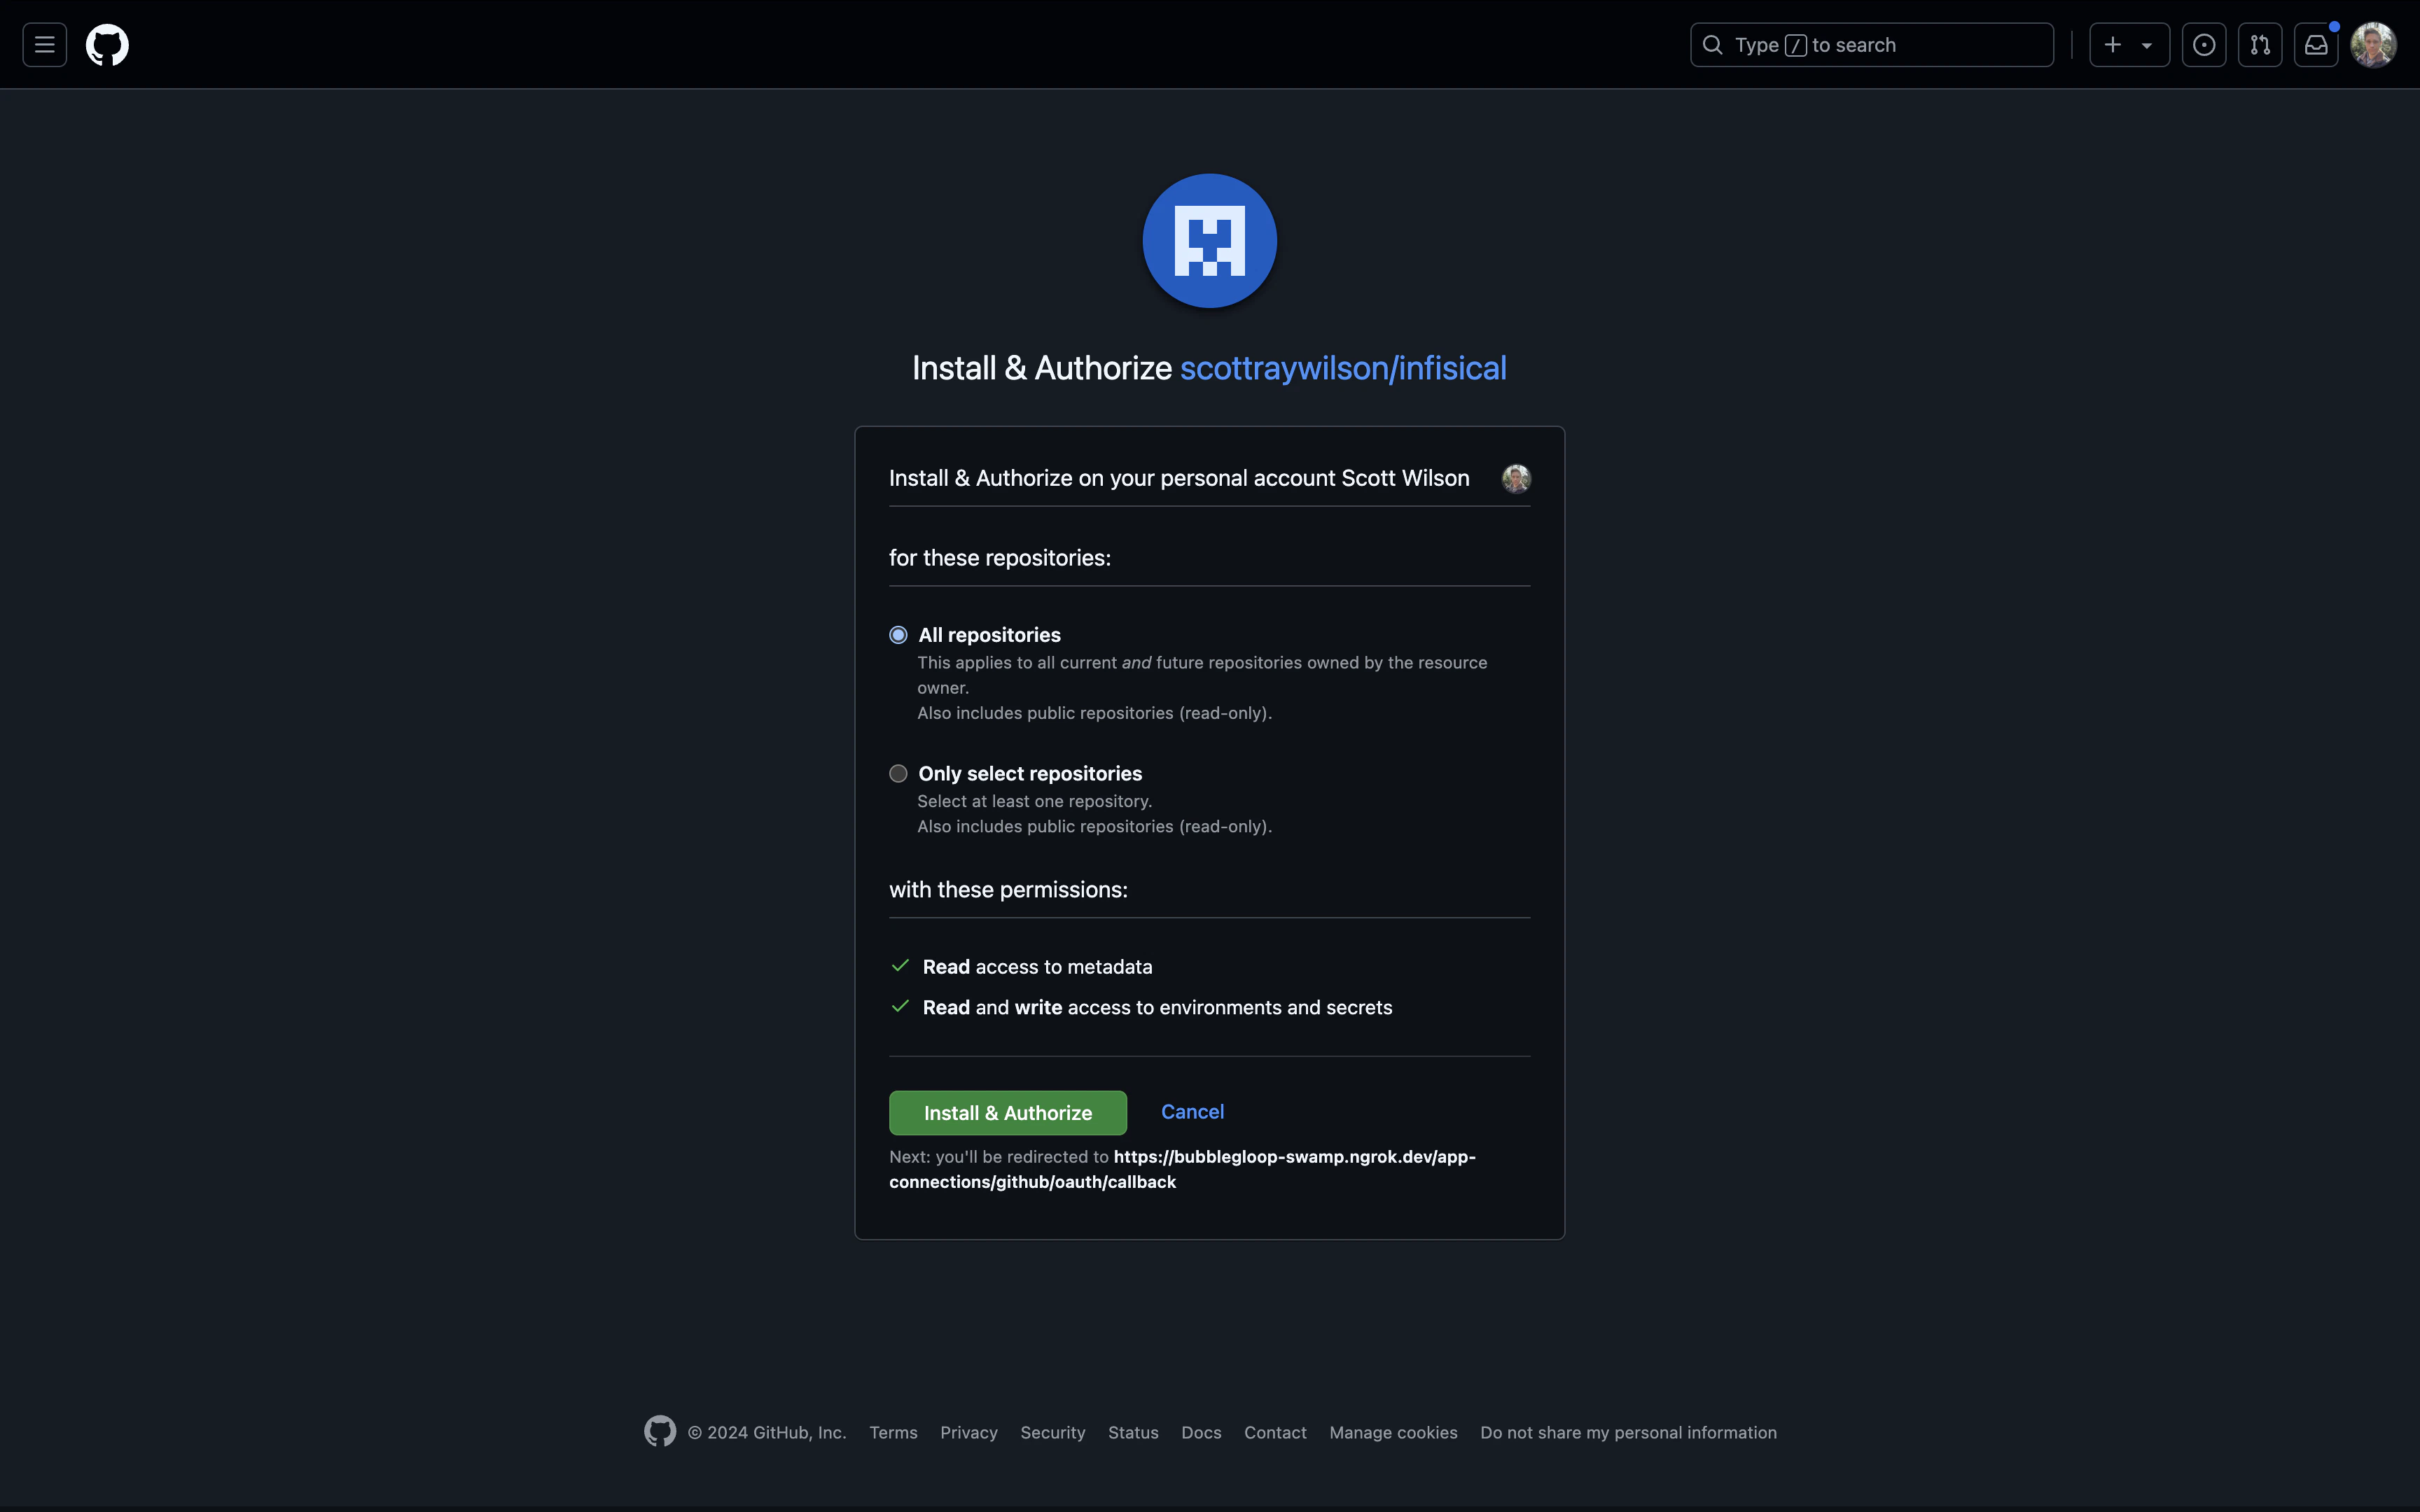Open the hamburger navigation menu
Viewport: 2420px width, 1512px height.
pos(44,45)
